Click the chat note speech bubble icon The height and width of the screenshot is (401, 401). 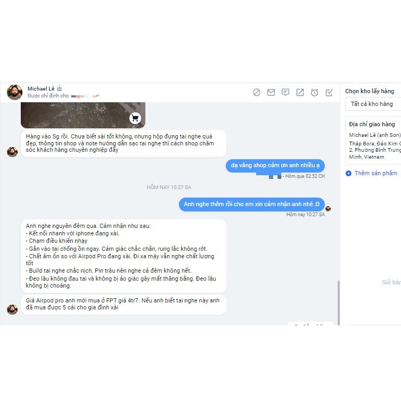[285, 92]
